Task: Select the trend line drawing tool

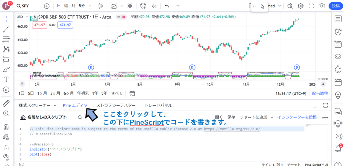Action: point(6,29)
